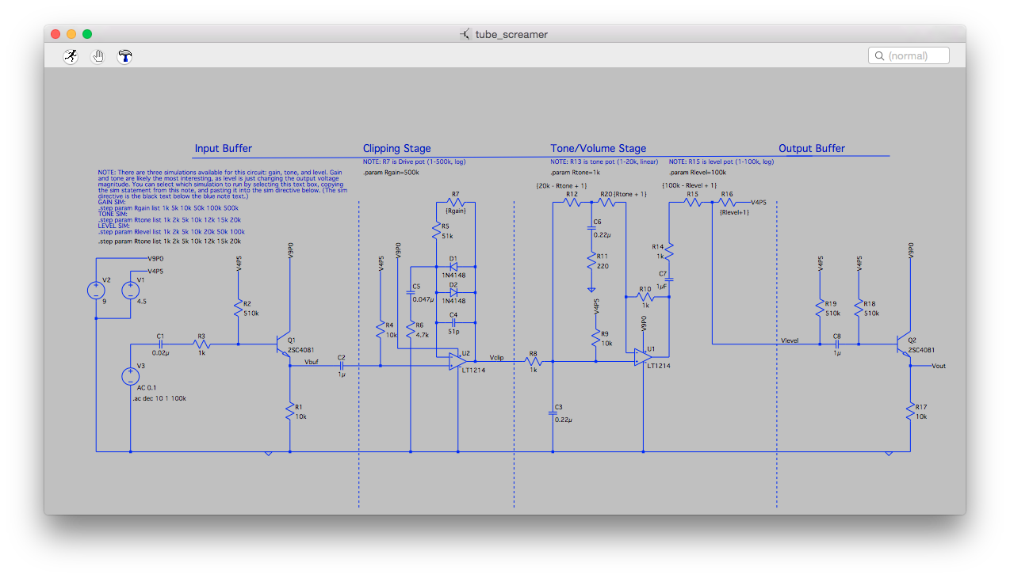
Task: Select the '.param Rtone=1k' directive
Action: click(576, 172)
